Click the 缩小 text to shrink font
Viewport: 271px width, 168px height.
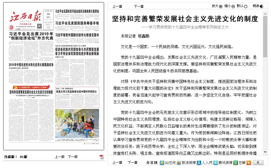point(228,6)
